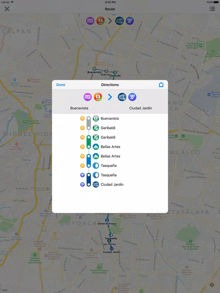
Task: Tap the purple Metrobús icon in Directions header
Action: coord(88,97)
